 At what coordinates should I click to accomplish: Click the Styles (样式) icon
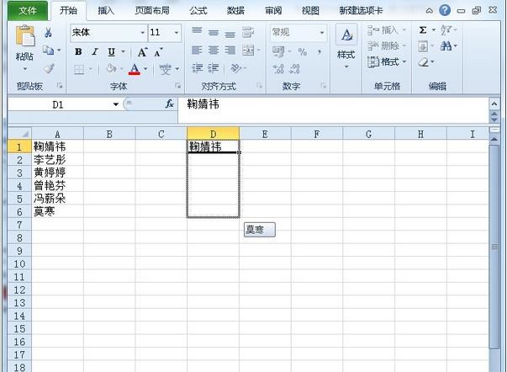coord(346,45)
